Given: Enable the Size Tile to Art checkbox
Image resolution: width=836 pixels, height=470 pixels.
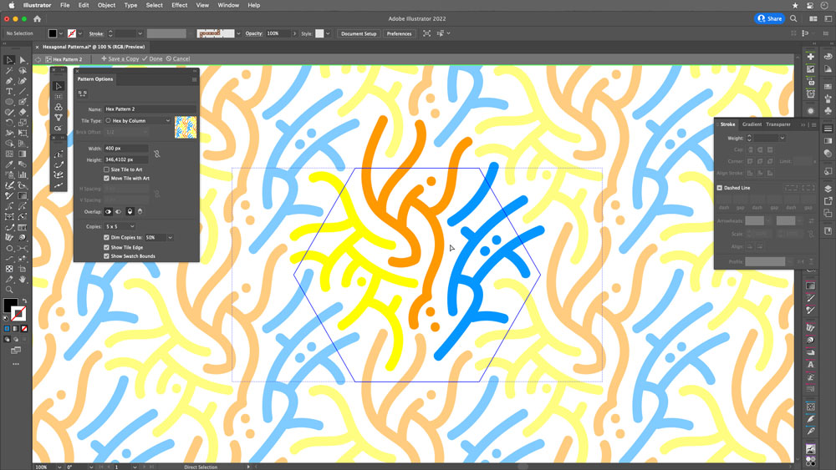Looking at the screenshot, I should click(x=107, y=169).
